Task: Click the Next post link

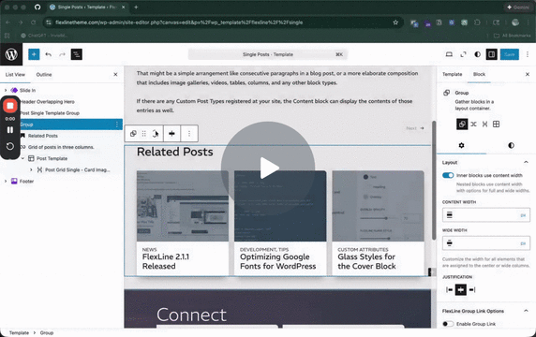Action: click(x=415, y=128)
